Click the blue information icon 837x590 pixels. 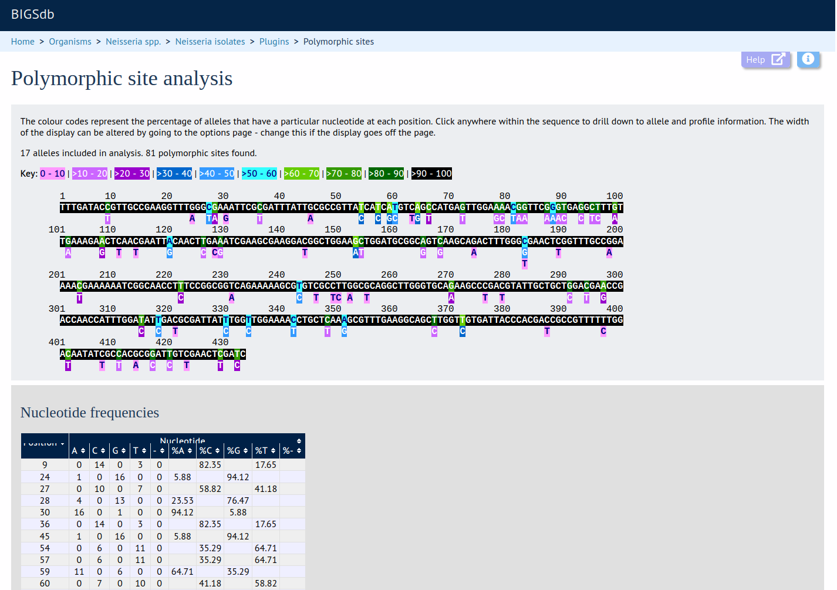tap(808, 59)
